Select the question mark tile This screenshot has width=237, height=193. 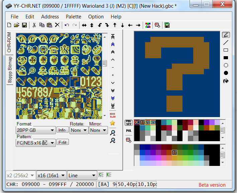click(x=75, y=82)
